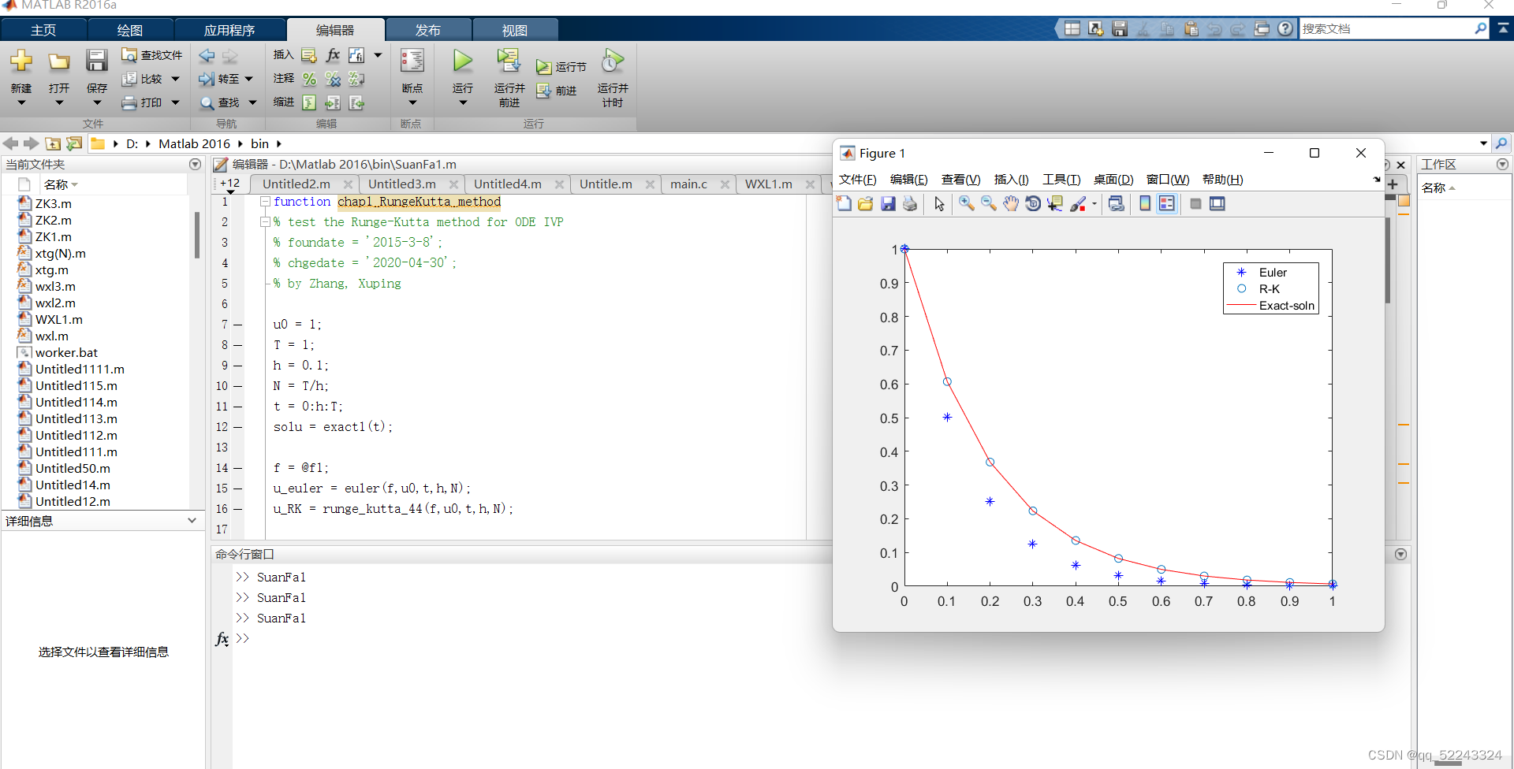This screenshot has height=769, width=1514.
Task: Click the Advance (前进) button
Action: [x=557, y=91]
